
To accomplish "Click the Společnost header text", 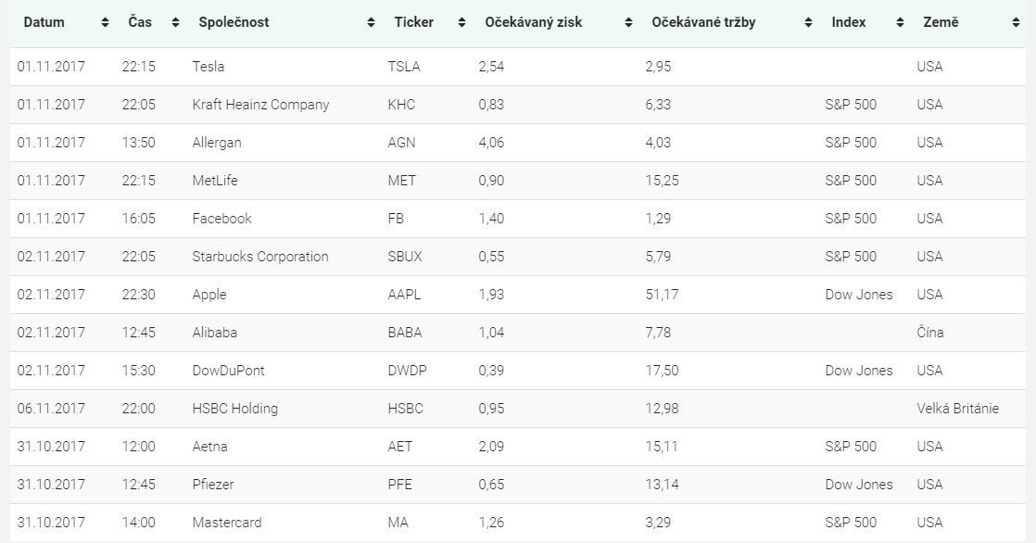I will [x=234, y=22].
